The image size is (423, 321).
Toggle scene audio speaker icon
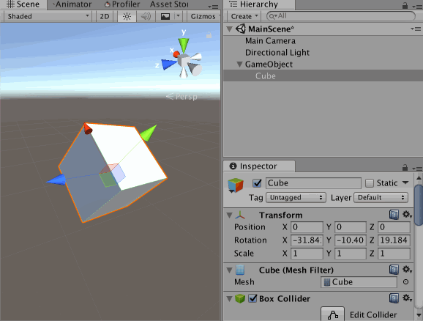[146, 16]
